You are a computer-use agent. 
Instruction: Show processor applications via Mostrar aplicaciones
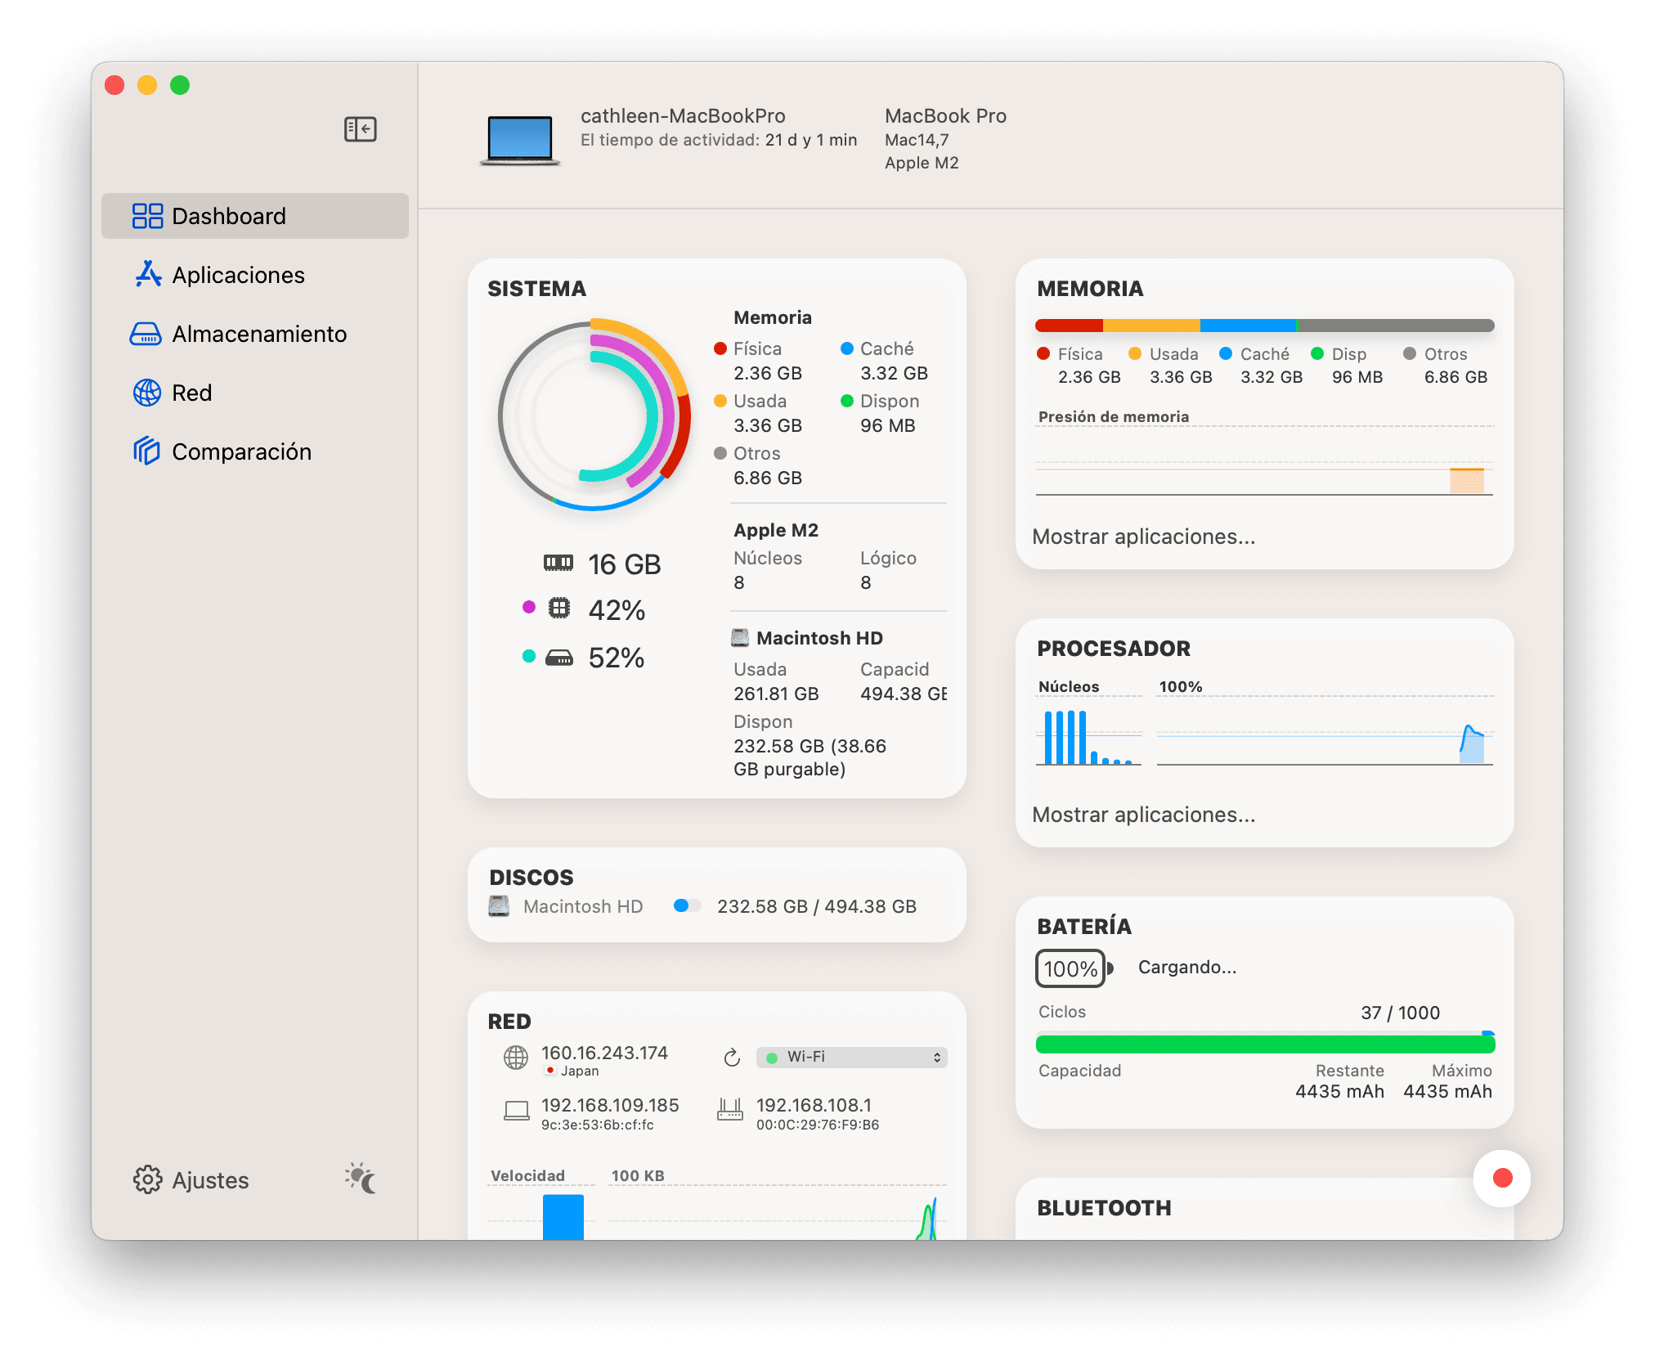pyautogui.click(x=1143, y=815)
